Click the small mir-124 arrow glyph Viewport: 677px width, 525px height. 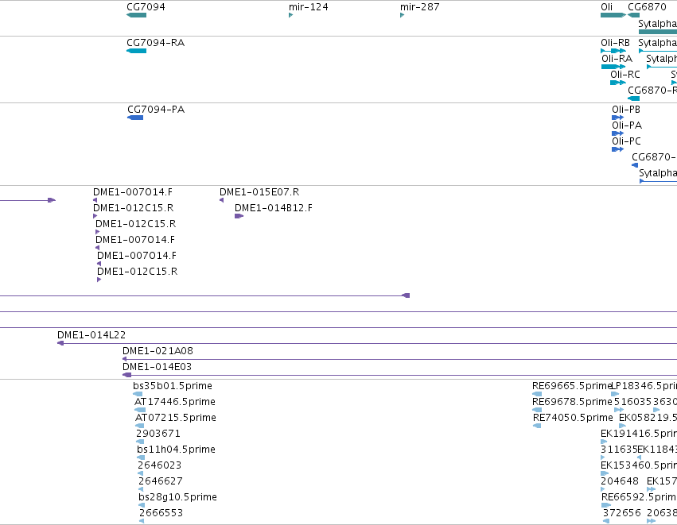tap(290, 15)
